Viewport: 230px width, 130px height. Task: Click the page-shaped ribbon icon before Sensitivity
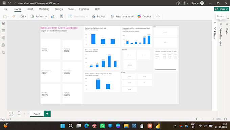62,16
